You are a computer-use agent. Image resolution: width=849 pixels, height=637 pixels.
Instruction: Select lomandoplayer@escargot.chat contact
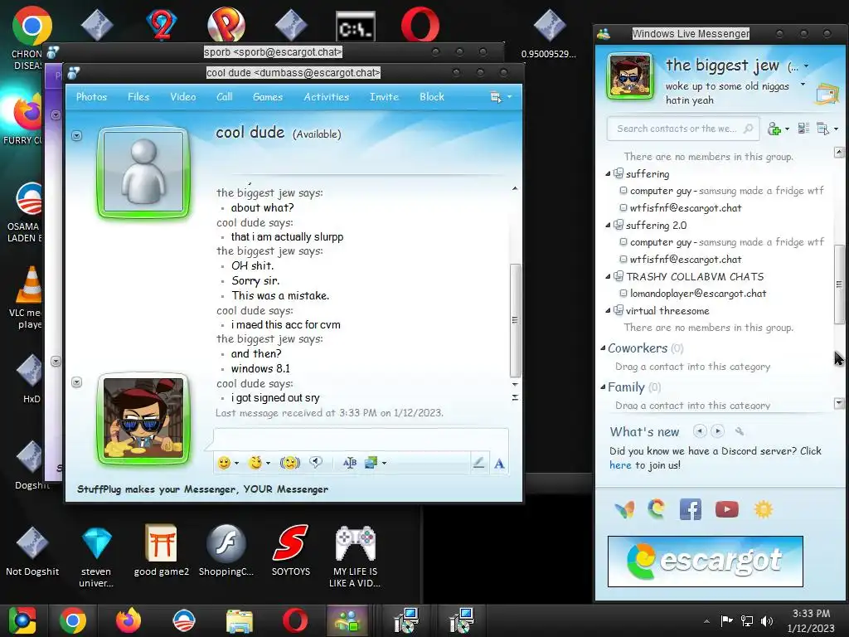pyautogui.click(x=698, y=294)
